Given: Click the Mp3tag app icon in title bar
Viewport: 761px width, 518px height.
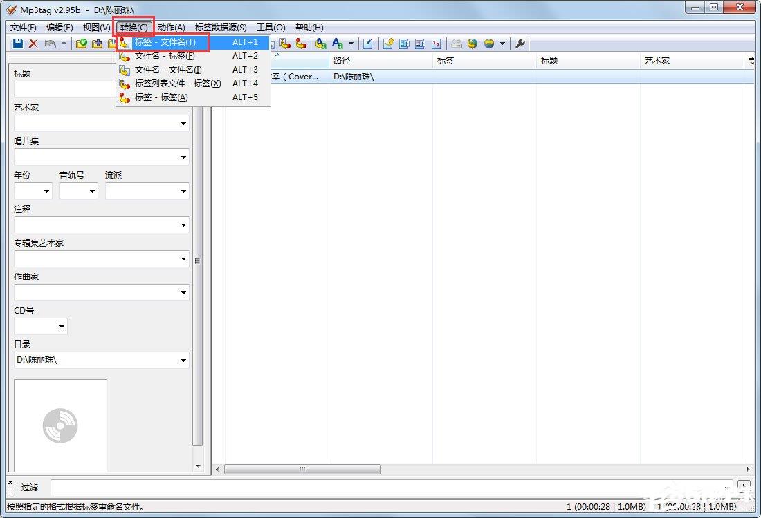Looking at the screenshot, I should click(x=10, y=10).
